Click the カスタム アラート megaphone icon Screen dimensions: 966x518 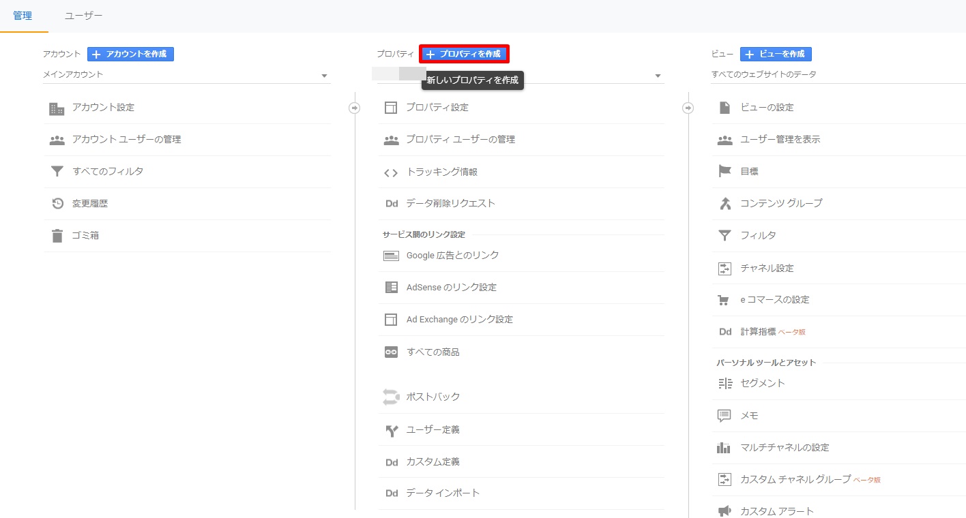tap(724, 511)
